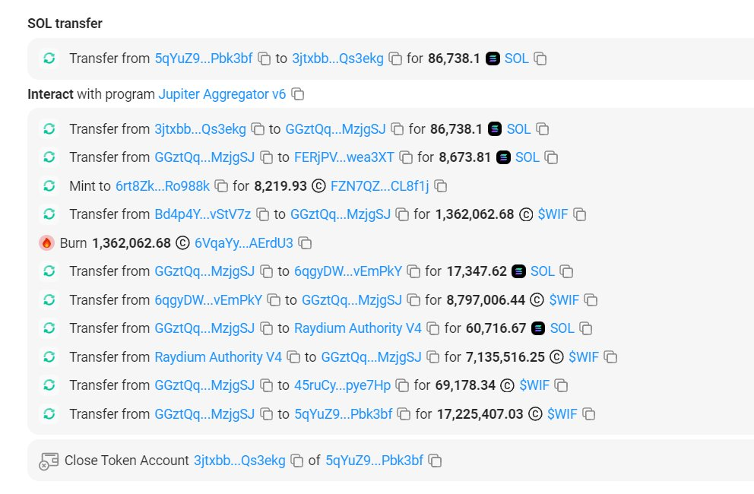Copy $WIF token in 8,797,006.44 row
Viewport: 754px width, 494px height.
tap(591, 301)
